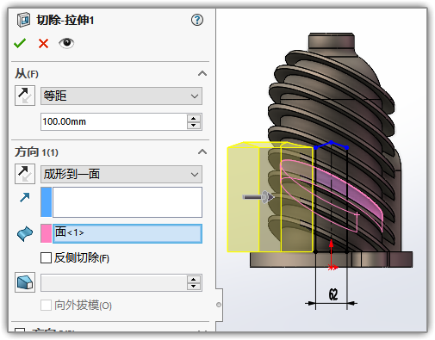The image size is (435, 340).
Task: Click the 从(F) section title
Action: click(x=27, y=74)
